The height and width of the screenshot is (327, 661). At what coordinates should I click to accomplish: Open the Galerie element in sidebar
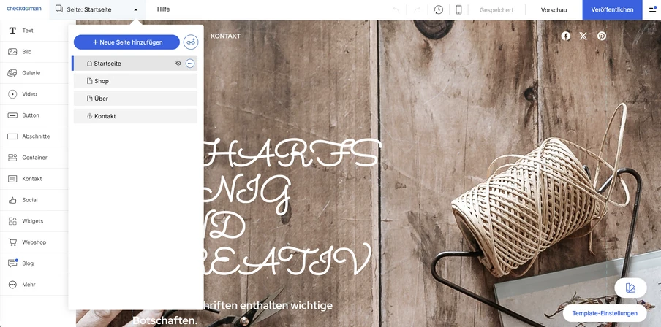pos(13,73)
